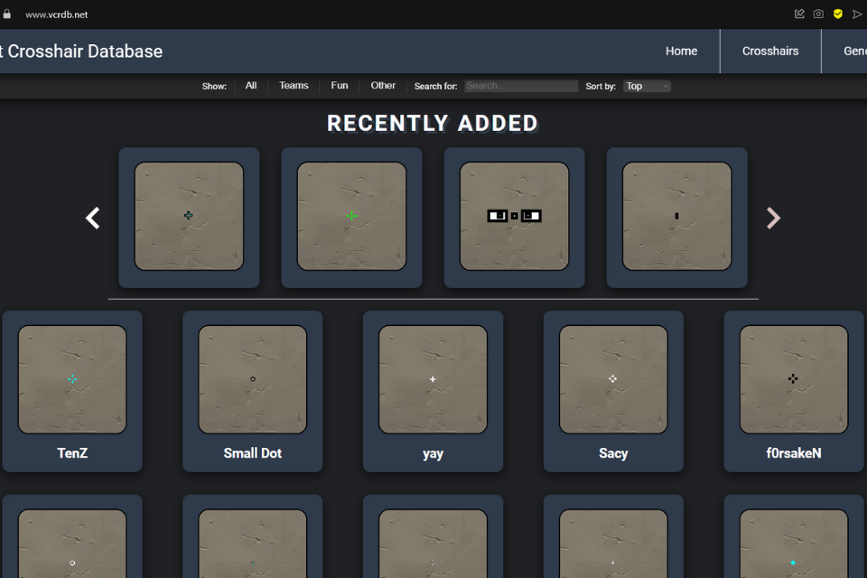
Task: Select the Small Dot crosshair card
Action: click(253, 390)
